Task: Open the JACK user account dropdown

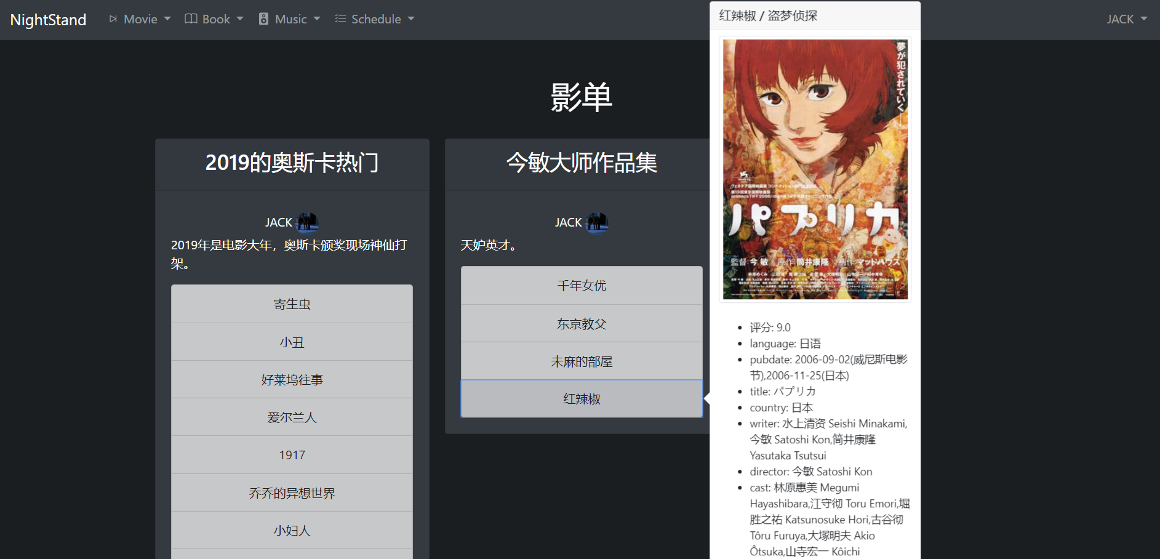Action: (x=1127, y=19)
